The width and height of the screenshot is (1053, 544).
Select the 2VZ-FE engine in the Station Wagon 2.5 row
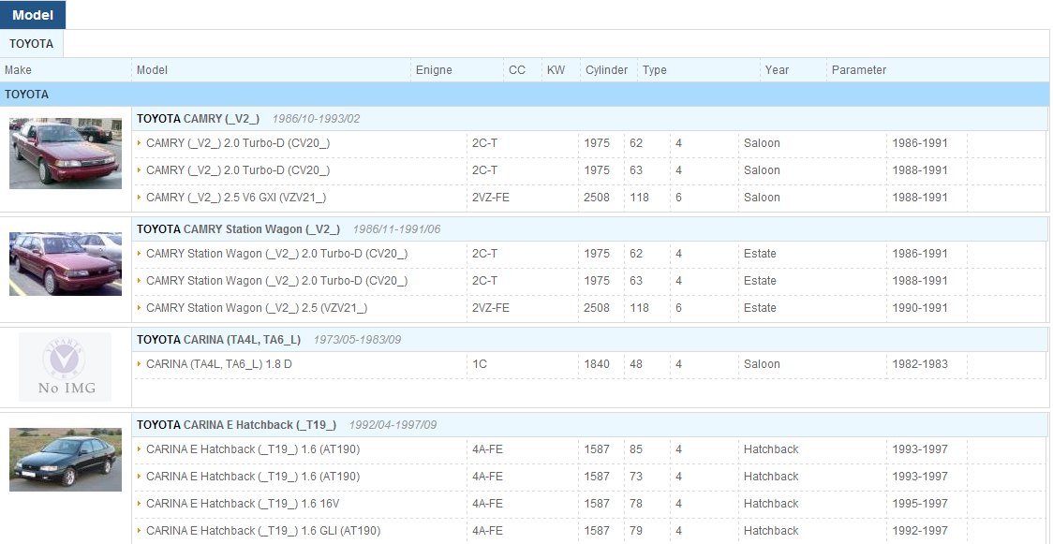click(490, 308)
